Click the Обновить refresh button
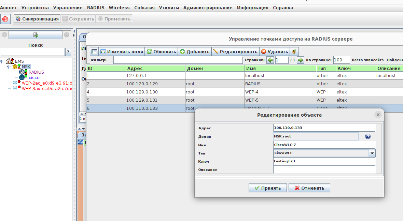This screenshot has width=403, height=221. click(x=162, y=51)
